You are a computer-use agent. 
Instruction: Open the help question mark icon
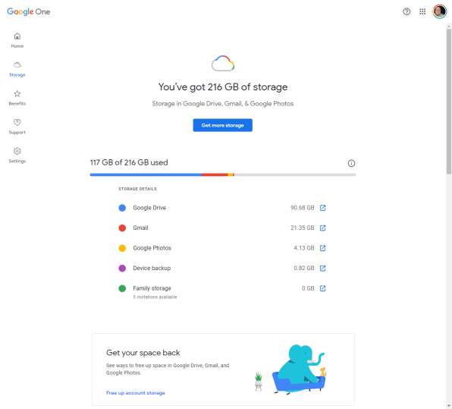point(406,11)
